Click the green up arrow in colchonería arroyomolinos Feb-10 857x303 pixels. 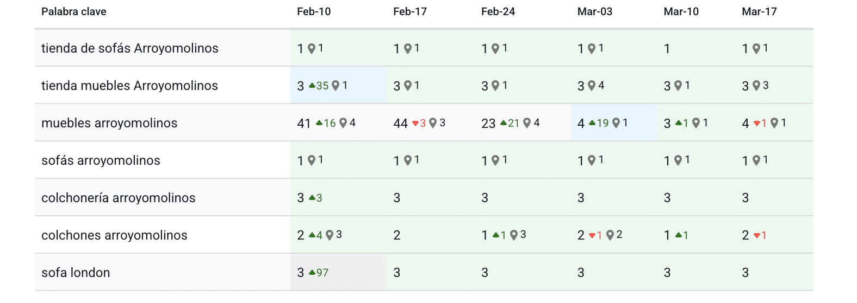[x=312, y=198]
